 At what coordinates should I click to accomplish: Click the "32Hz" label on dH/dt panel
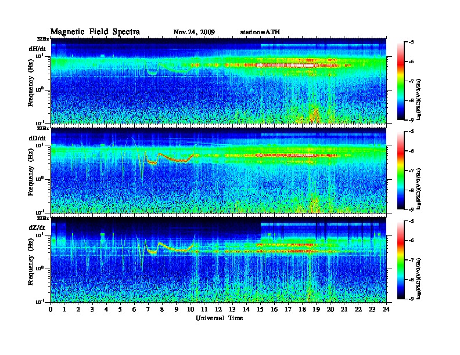pyautogui.click(x=43, y=39)
